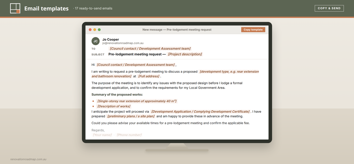Select the [preliminary plans / a site plan] placeholder

(131, 116)
